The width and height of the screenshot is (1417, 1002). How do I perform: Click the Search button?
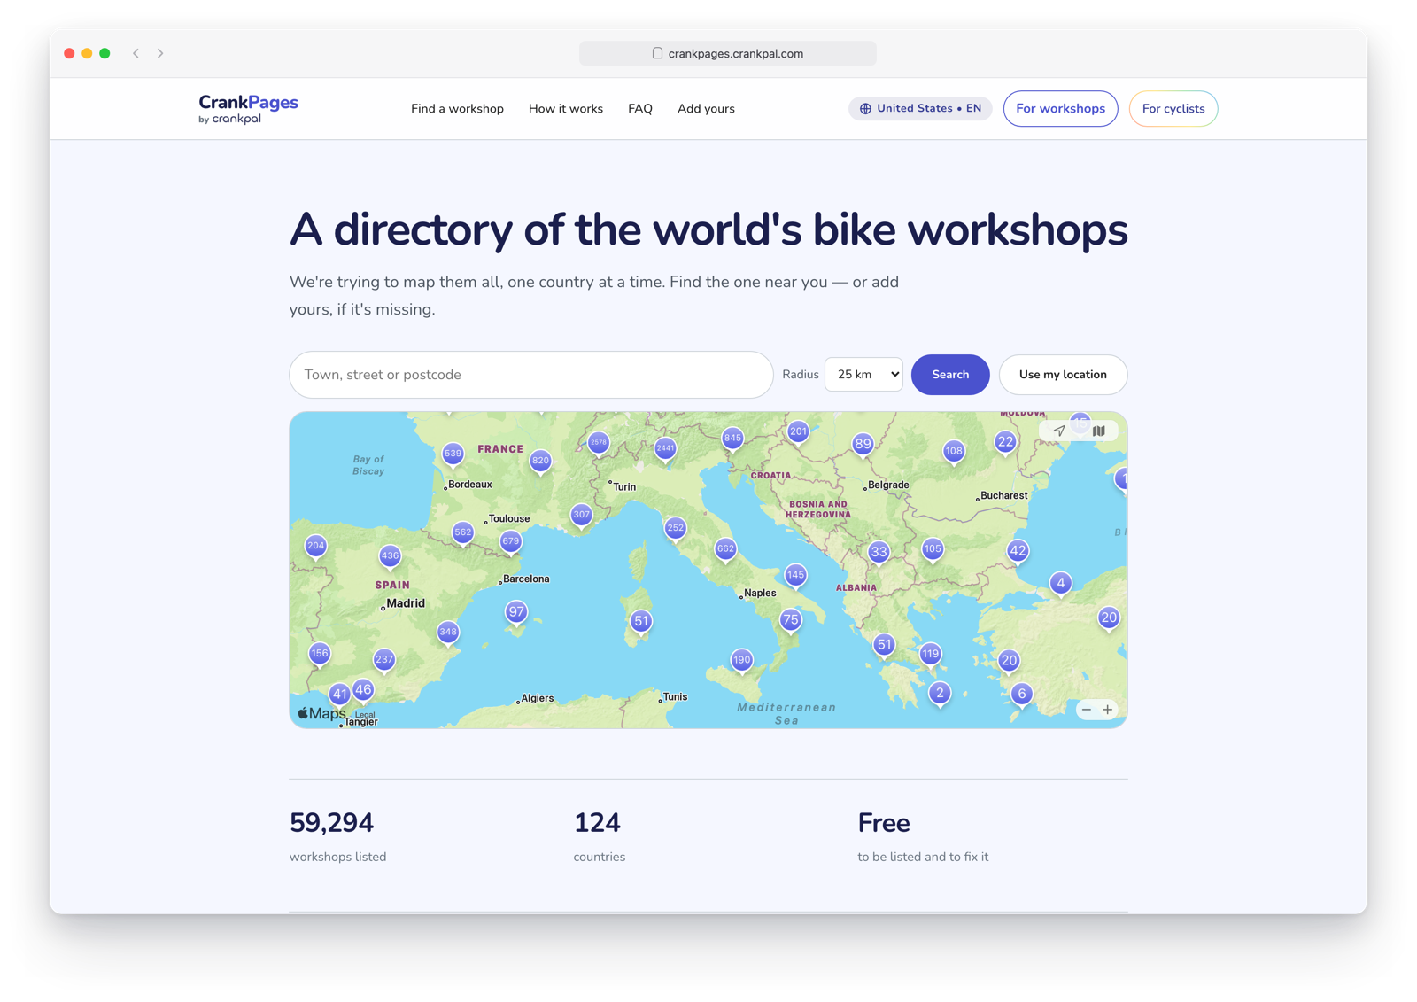point(950,375)
